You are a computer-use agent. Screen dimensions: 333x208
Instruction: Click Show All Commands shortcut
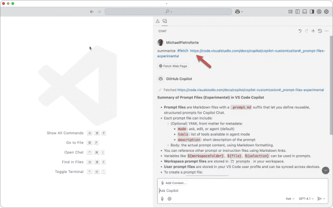pyautogui.click(x=65, y=133)
